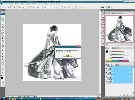Click the foreground color swatch in toolbox
This screenshot has width=135, height=100.
pyautogui.click(x=2, y=78)
